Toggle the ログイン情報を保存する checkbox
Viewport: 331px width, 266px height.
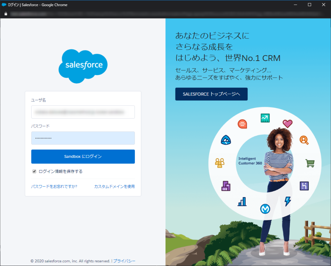[x=34, y=171]
